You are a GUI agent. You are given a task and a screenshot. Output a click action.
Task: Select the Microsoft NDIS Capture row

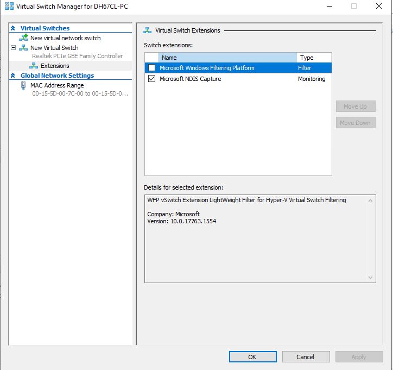(190, 79)
